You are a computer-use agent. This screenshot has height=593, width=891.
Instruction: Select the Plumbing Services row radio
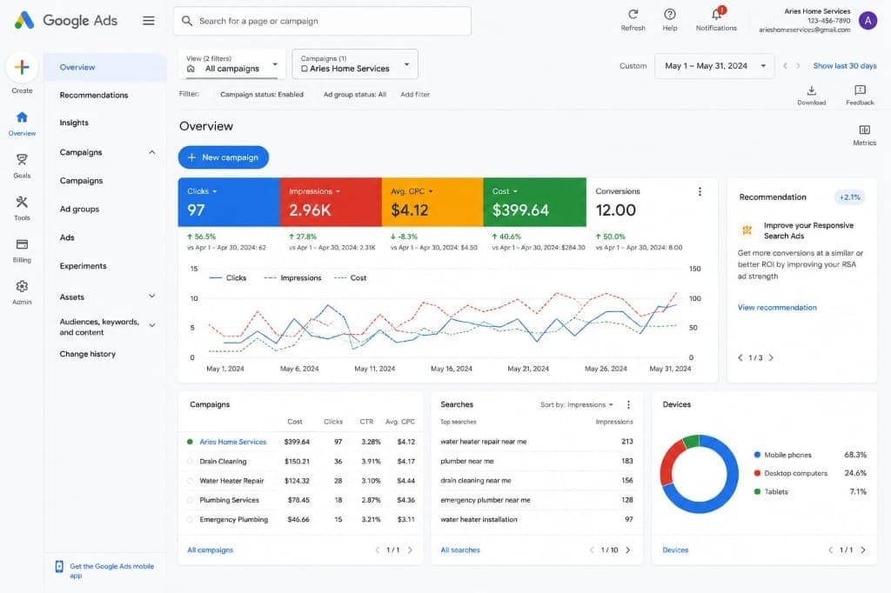click(190, 500)
